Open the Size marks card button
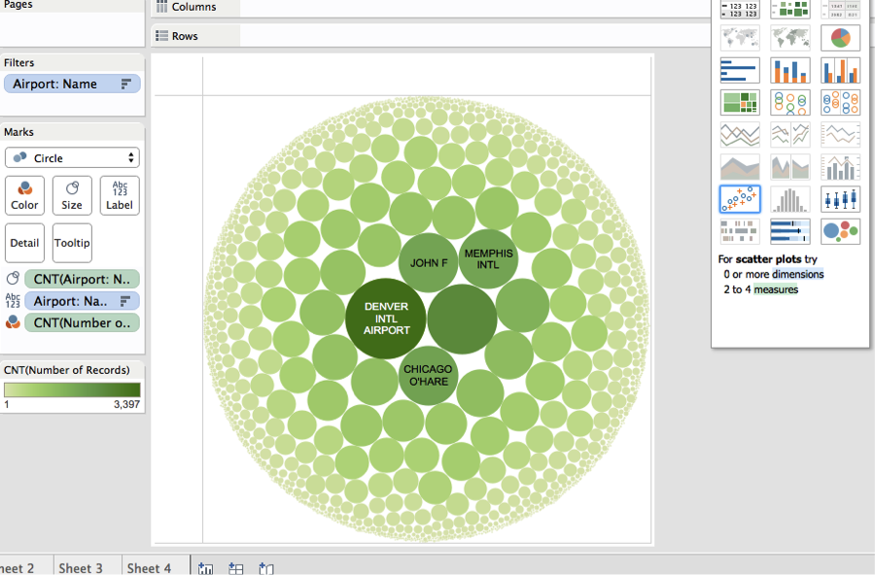The height and width of the screenshot is (575, 875). tap(72, 196)
